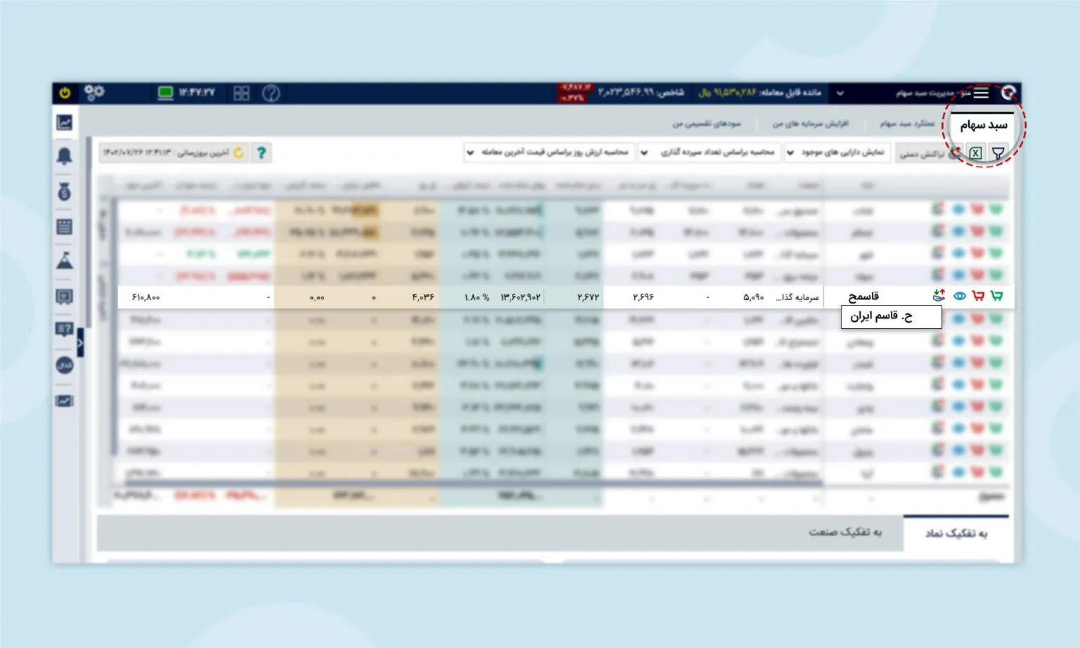This screenshot has height=648, width=1080.
Task: Click the hand transaction icon for قاسمح
Action: [939, 296]
